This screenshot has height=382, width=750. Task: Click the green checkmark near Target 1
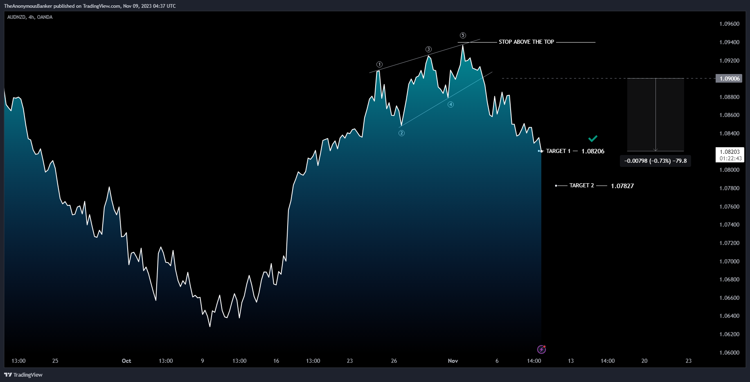(x=593, y=139)
